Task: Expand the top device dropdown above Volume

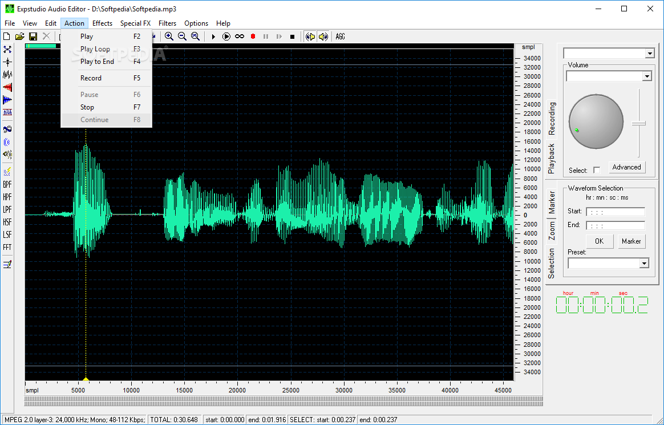Action: pyautogui.click(x=650, y=53)
